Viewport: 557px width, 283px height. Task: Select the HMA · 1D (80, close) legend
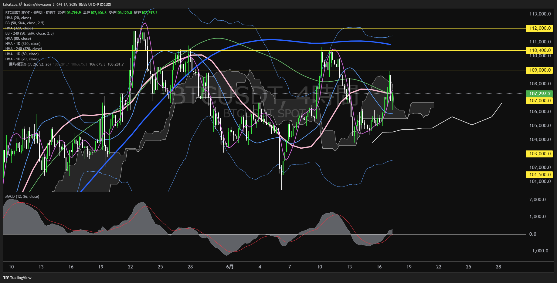[22, 54]
